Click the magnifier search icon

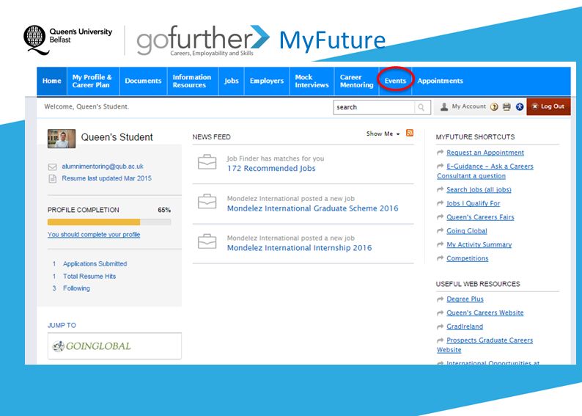coord(421,107)
